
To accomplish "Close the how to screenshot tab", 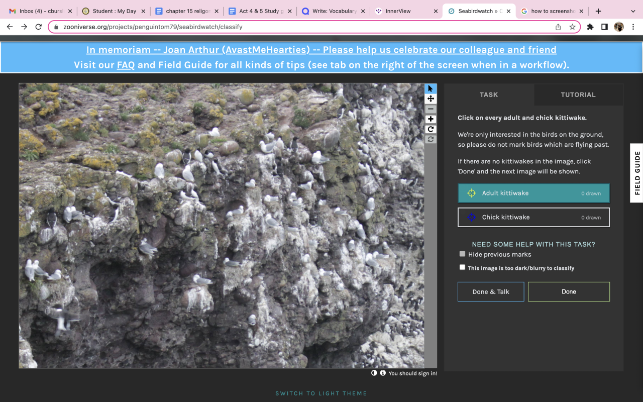I will (581, 11).
